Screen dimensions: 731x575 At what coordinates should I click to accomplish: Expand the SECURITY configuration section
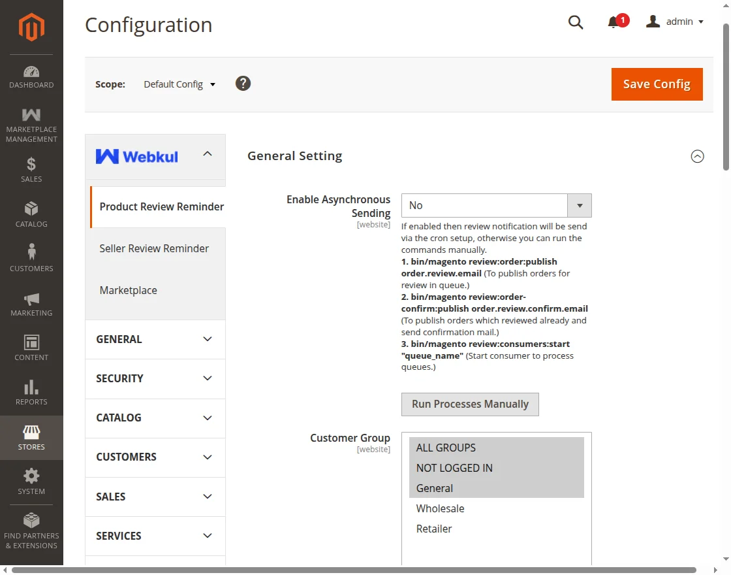point(155,378)
